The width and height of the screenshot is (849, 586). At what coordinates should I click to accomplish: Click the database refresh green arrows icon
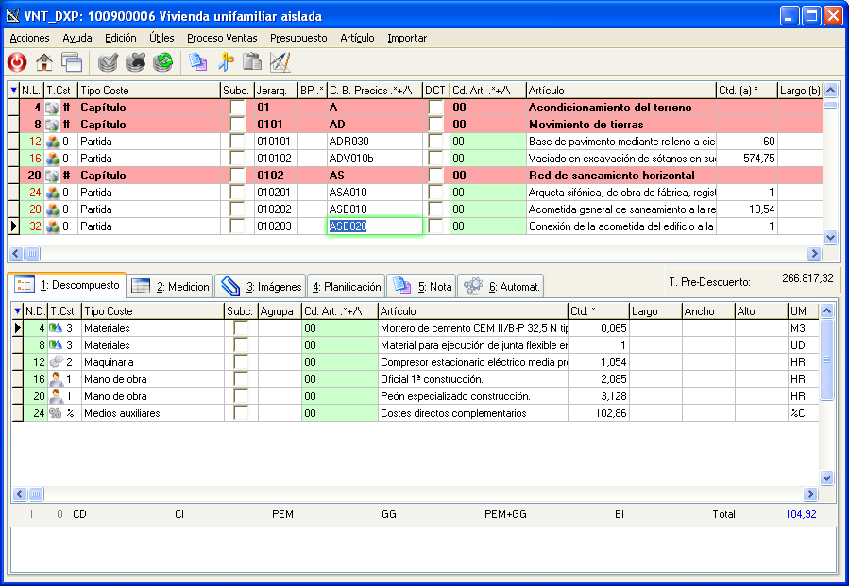tap(163, 62)
